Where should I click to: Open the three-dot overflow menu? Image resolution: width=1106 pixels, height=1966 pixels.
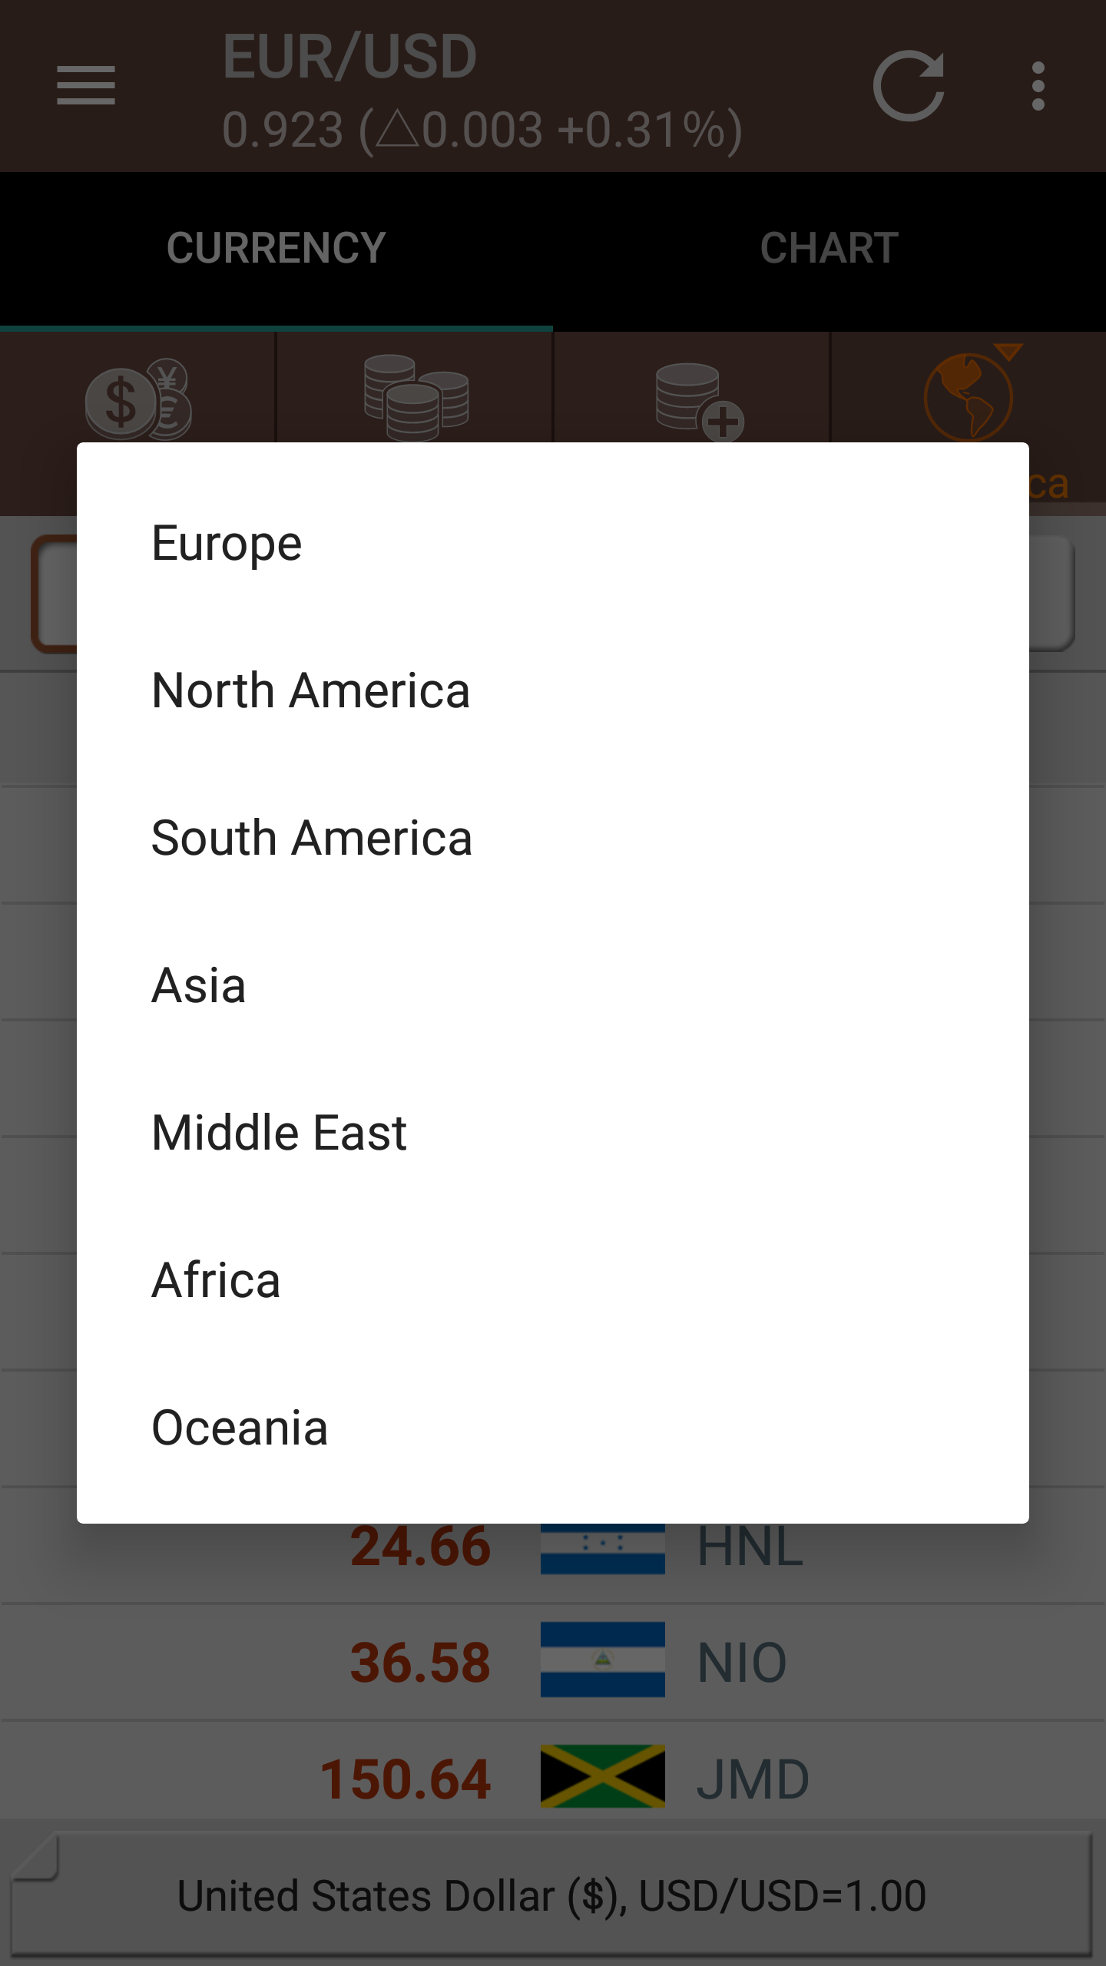(x=1038, y=86)
